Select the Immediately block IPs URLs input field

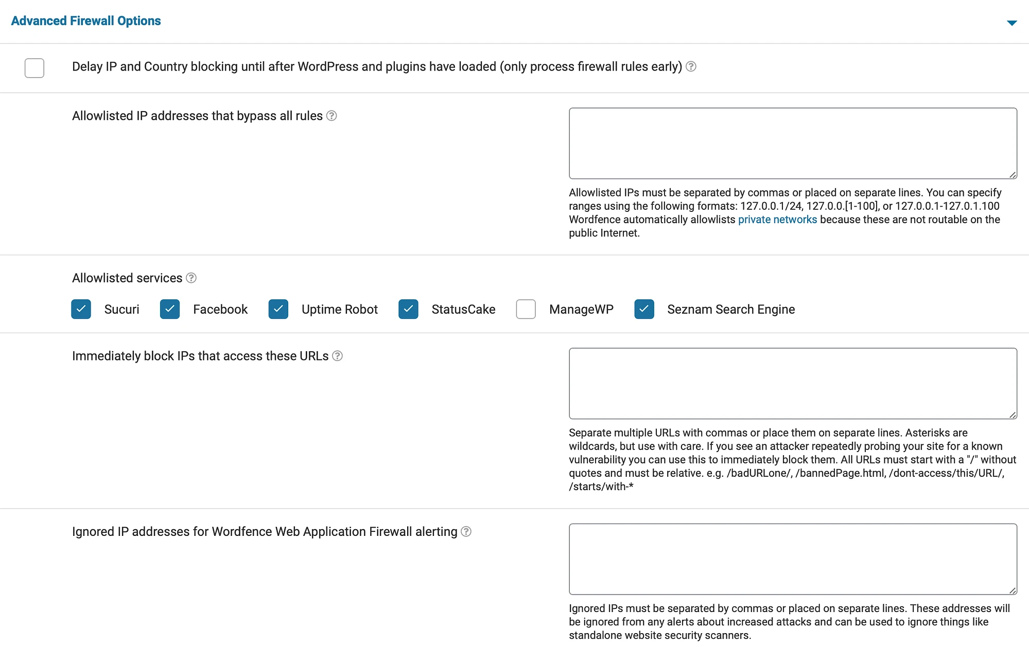[793, 383]
